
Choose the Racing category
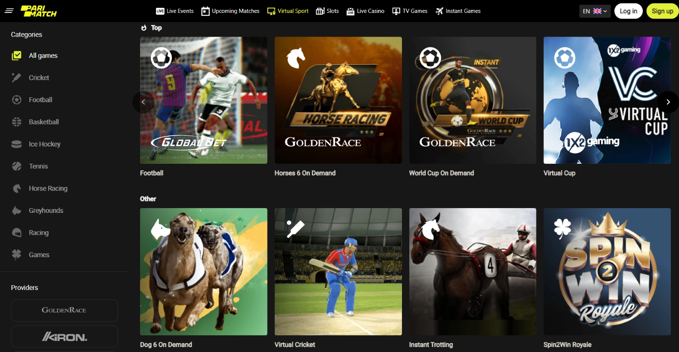[39, 233]
